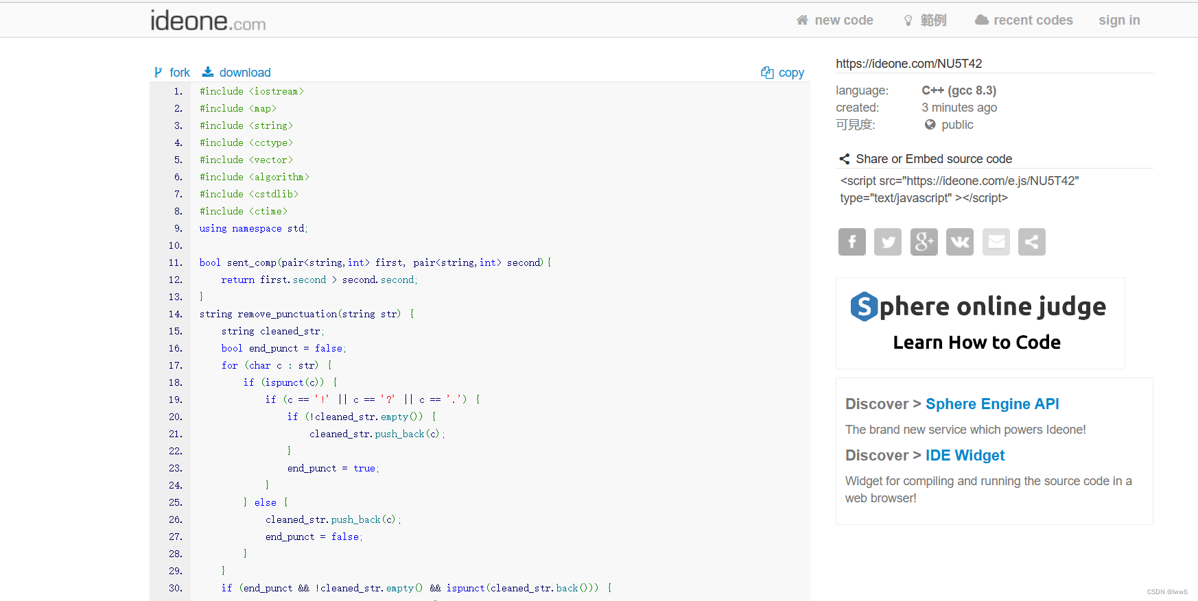Open the IDE Widget link
1198x601 pixels.
coord(965,456)
